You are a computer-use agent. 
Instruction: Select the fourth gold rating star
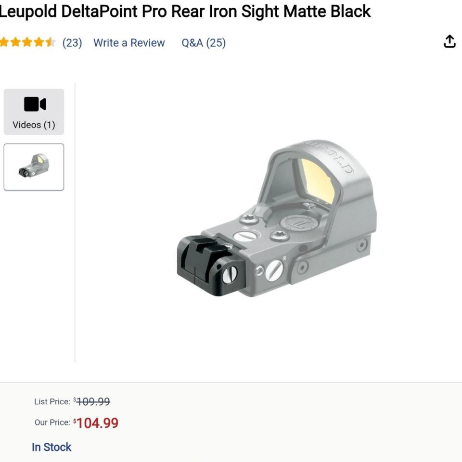coord(39,42)
